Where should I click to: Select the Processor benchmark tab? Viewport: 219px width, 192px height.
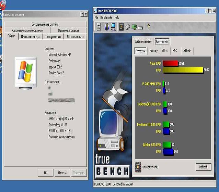point(140,51)
